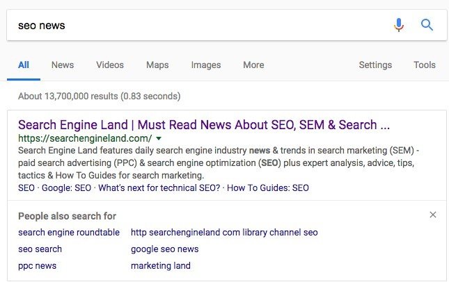Open the What's next for technical SEO? sitelink
This screenshot has height=282, width=449.
[x=159, y=188]
